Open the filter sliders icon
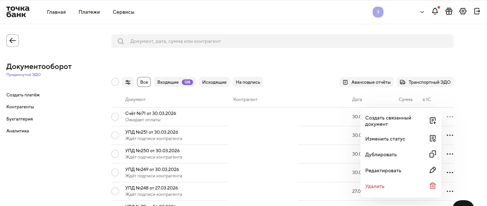 point(128,82)
